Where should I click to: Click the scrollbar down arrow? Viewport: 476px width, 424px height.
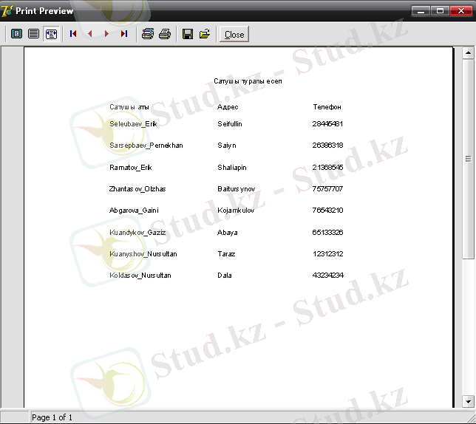coord(468,401)
